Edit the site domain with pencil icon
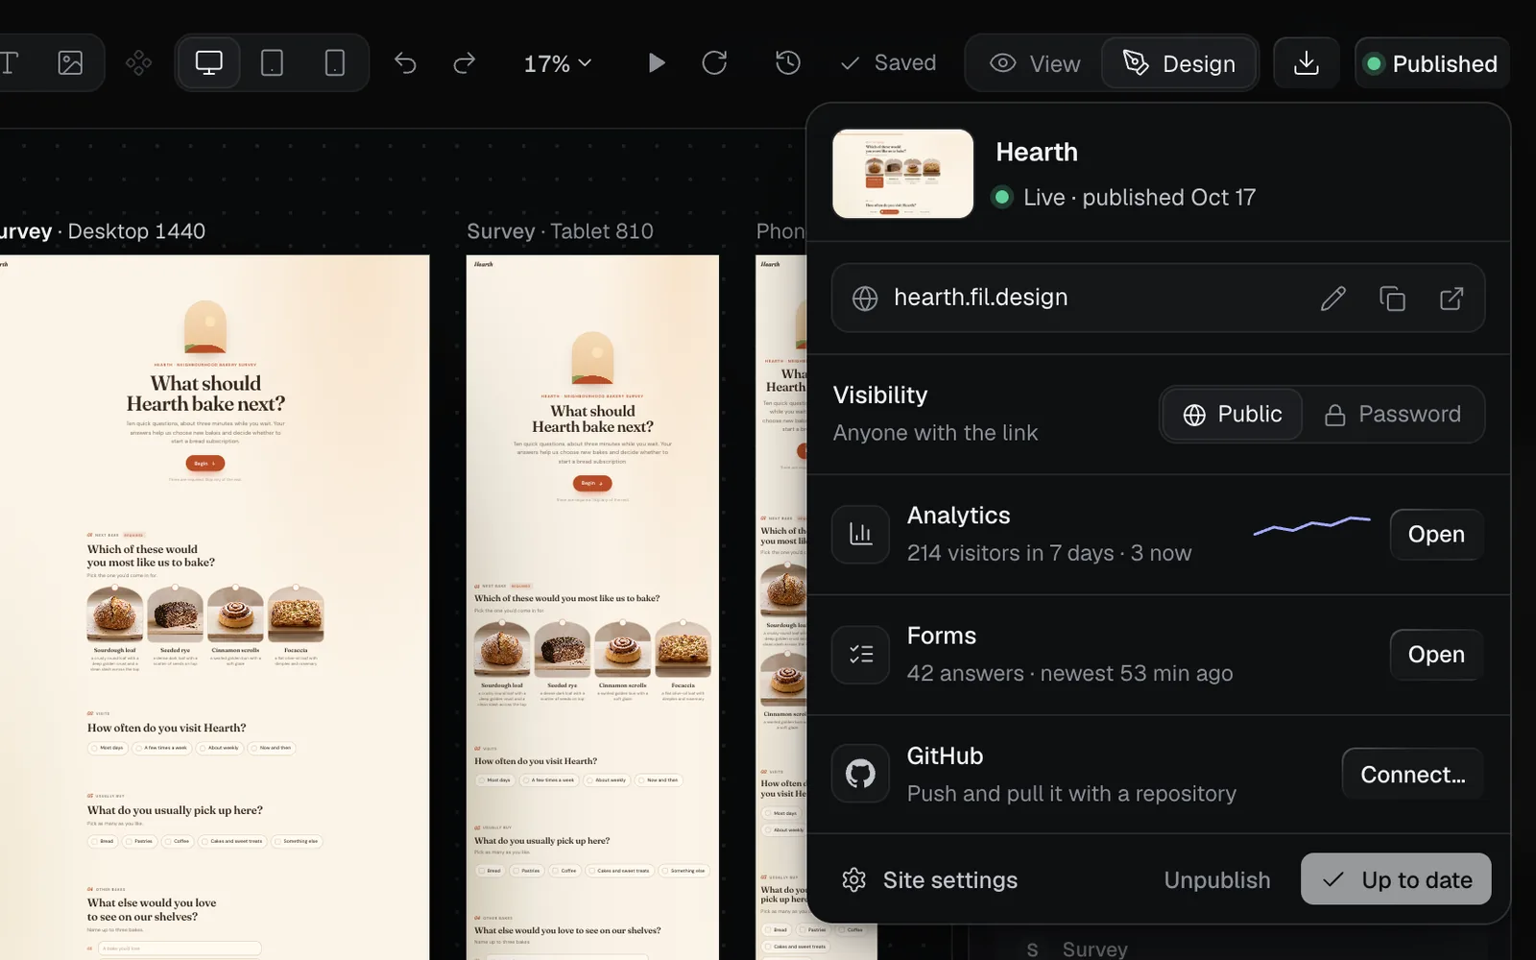The width and height of the screenshot is (1536, 960). point(1333,299)
